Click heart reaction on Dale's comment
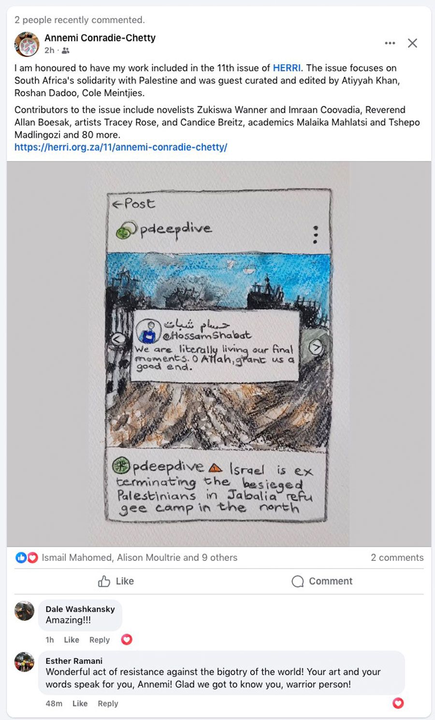The width and height of the screenshot is (435, 720). click(127, 639)
